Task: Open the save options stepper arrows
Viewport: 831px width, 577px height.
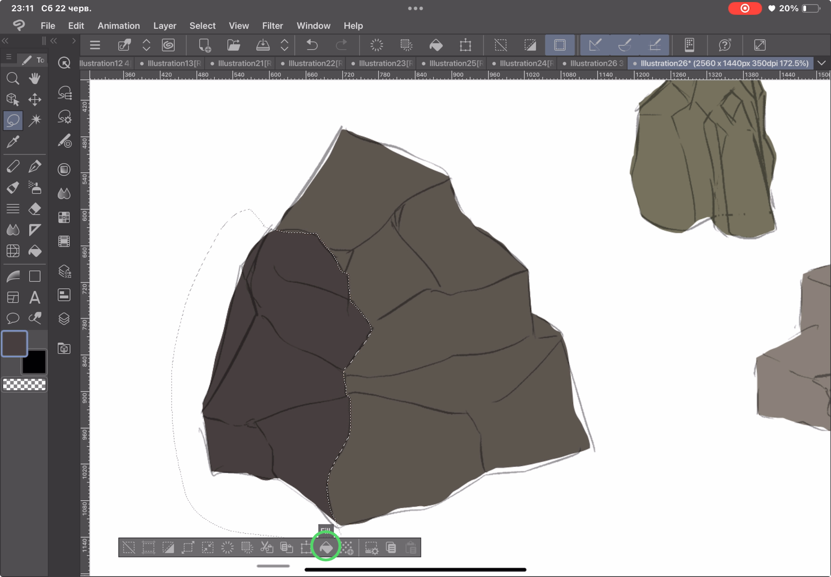Action: click(285, 45)
